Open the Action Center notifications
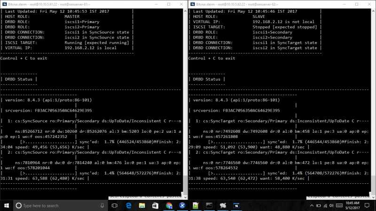This screenshot has width=376, height=211. (x=368, y=205)
